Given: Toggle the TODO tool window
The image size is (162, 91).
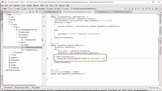Looking at the screenshot, I should point(36,87).
